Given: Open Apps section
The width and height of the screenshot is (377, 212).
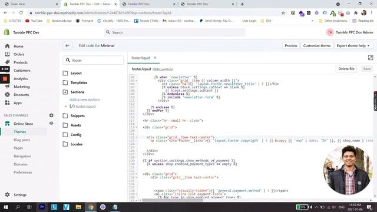Looking at the screenshot, I should coord(18,103).
